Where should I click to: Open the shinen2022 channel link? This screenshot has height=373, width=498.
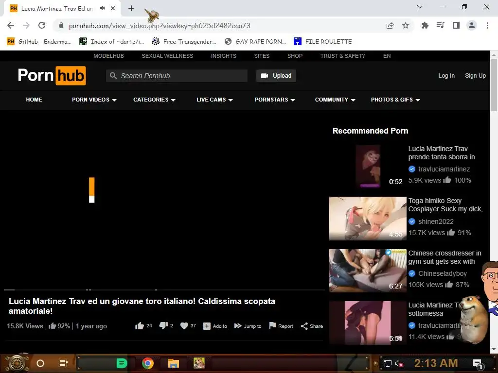(436, 221)
